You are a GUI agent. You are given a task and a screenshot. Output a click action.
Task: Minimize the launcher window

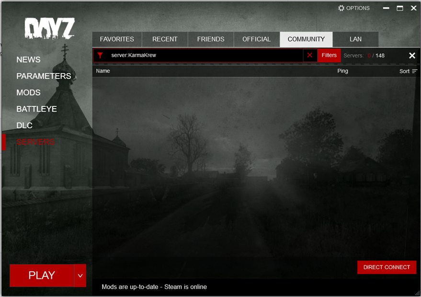[x=386, y=8]
